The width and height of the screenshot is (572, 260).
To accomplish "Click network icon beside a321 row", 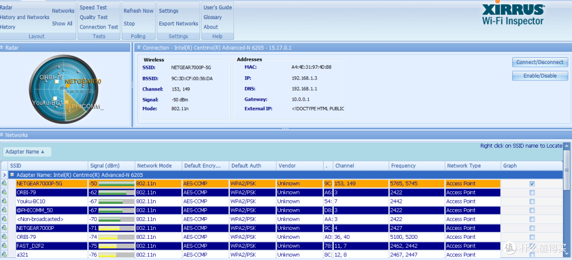I will [x=4, y=255].
